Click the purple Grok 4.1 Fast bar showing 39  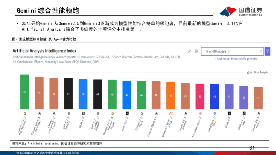coord(244,98)
